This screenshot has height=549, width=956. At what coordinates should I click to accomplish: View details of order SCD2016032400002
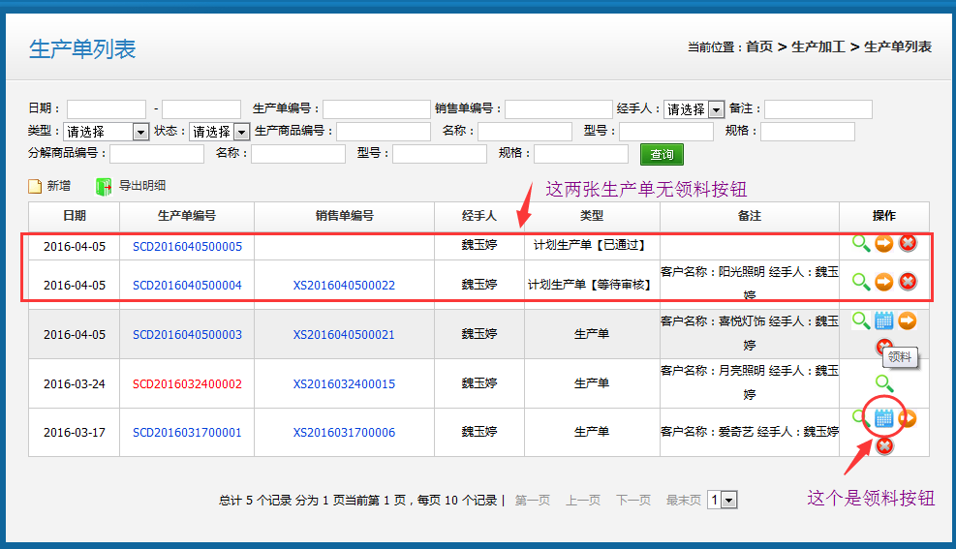coord(883,382)
